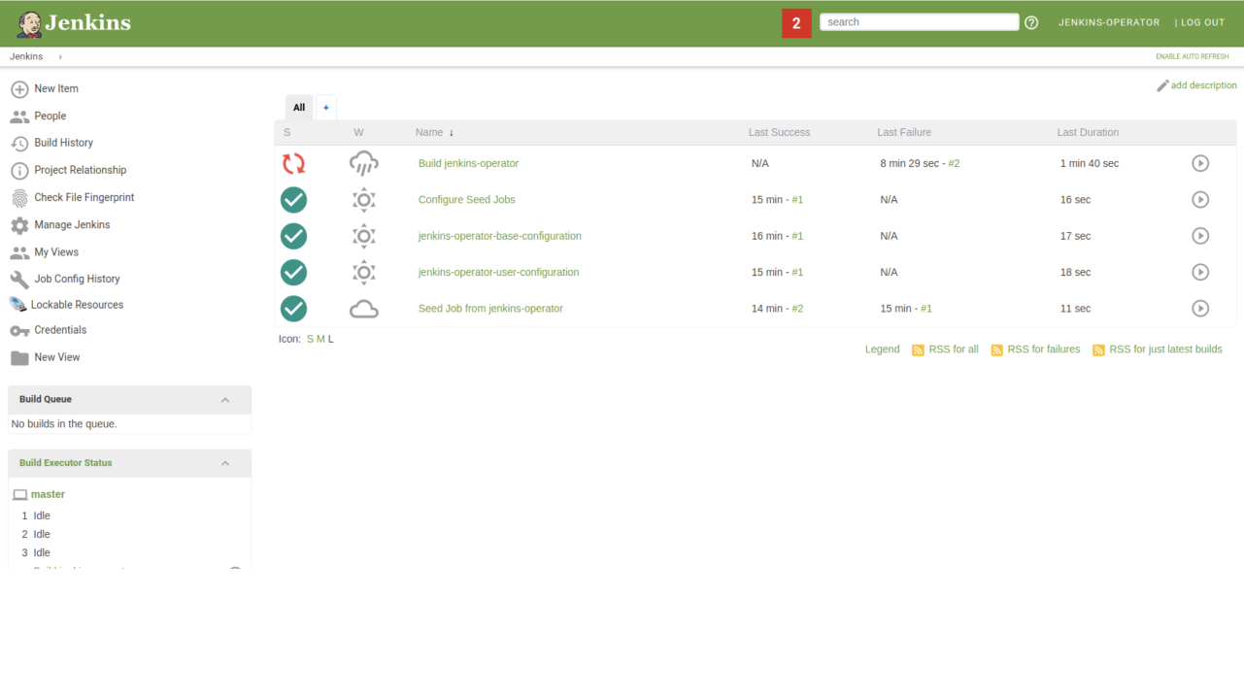The width and height of the screenshot is (1244, 698).
Task: Click the Manage Jenkins gear icon
Action: tap(19, 225)
